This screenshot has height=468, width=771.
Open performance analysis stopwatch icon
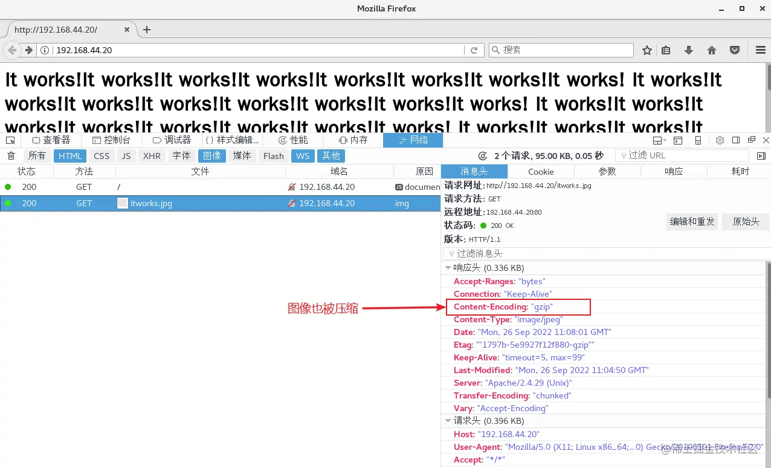[483, 155]
